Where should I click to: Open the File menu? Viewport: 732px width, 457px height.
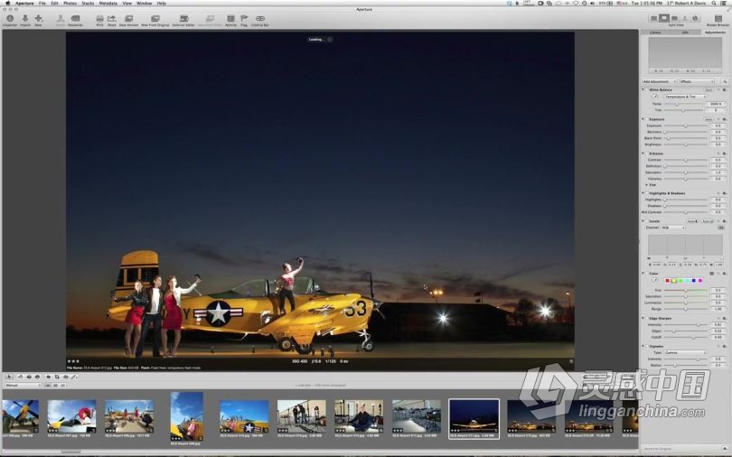pyautogui.click(x=42, y=3)
